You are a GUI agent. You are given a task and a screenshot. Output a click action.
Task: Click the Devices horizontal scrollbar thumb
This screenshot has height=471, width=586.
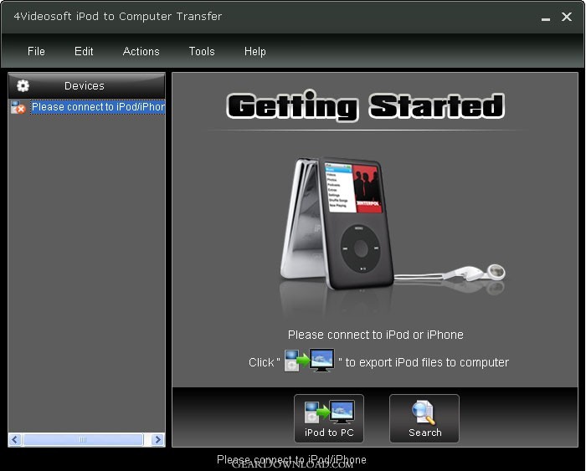coord(83,439)
